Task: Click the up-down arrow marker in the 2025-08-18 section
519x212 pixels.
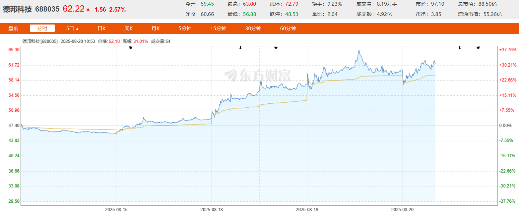Action: tap(240, 48)
